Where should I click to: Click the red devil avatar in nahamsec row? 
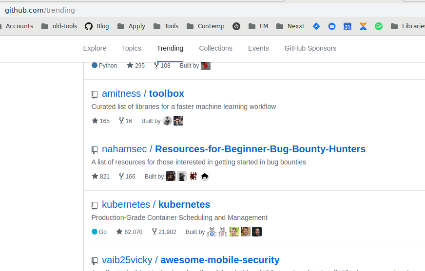(193, 176)
